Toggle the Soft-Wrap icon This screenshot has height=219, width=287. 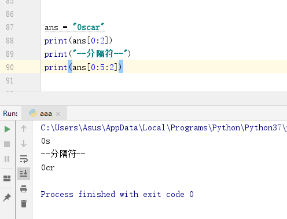pyautogui.click(x=24, y=159)
